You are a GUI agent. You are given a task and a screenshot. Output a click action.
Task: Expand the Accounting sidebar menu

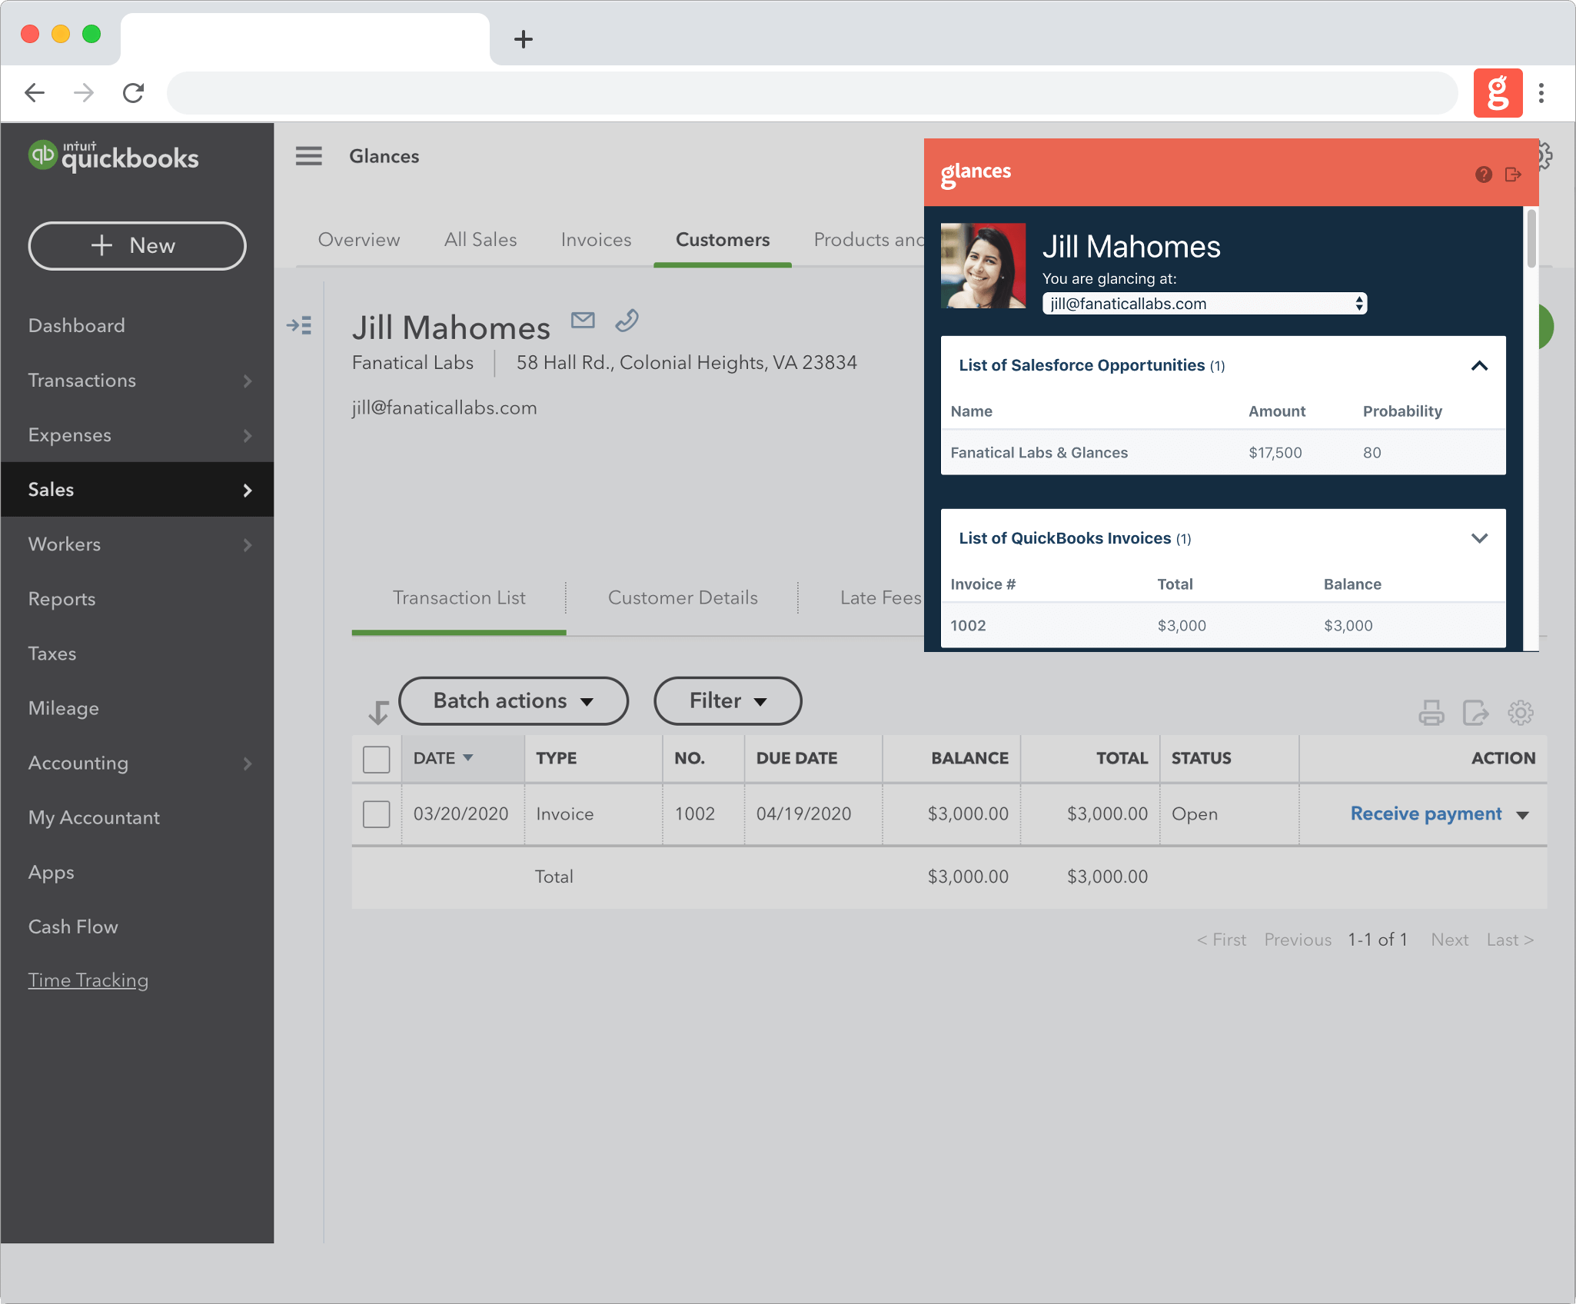point(248,763)
